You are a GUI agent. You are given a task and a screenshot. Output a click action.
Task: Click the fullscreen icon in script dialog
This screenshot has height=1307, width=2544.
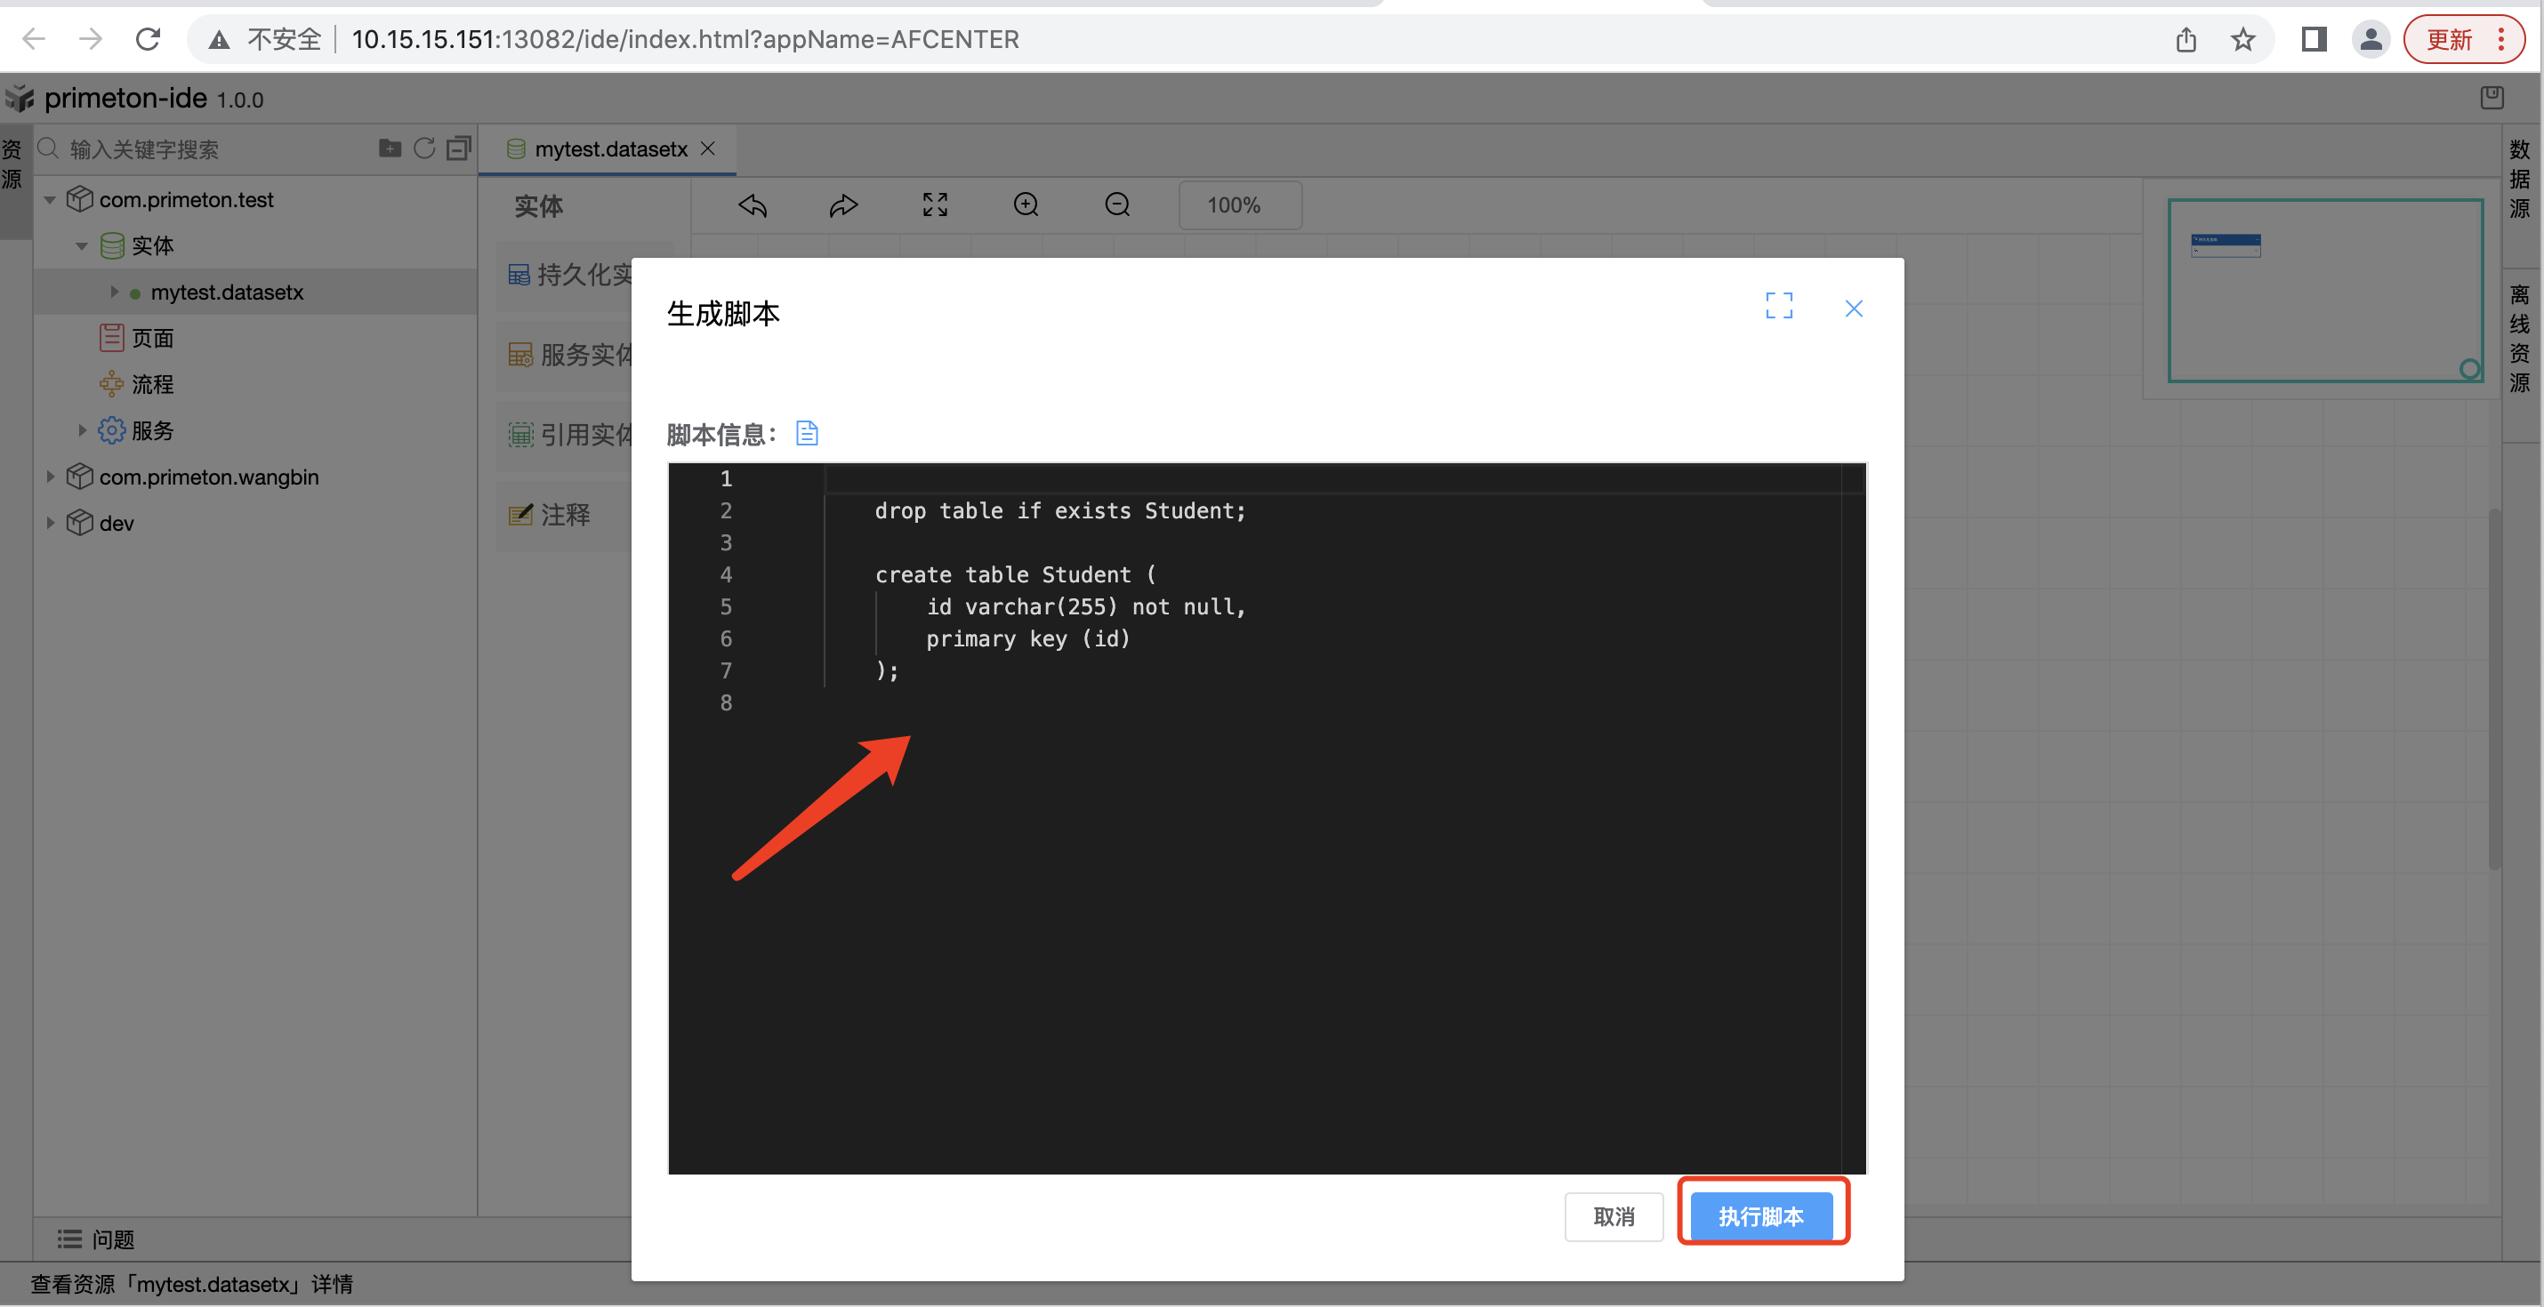coord(1779,306)
